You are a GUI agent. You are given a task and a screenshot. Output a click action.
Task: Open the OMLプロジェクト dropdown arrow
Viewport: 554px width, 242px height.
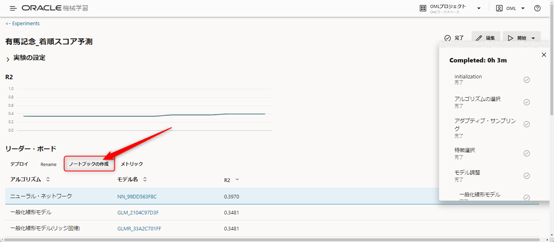coord(479,8)
